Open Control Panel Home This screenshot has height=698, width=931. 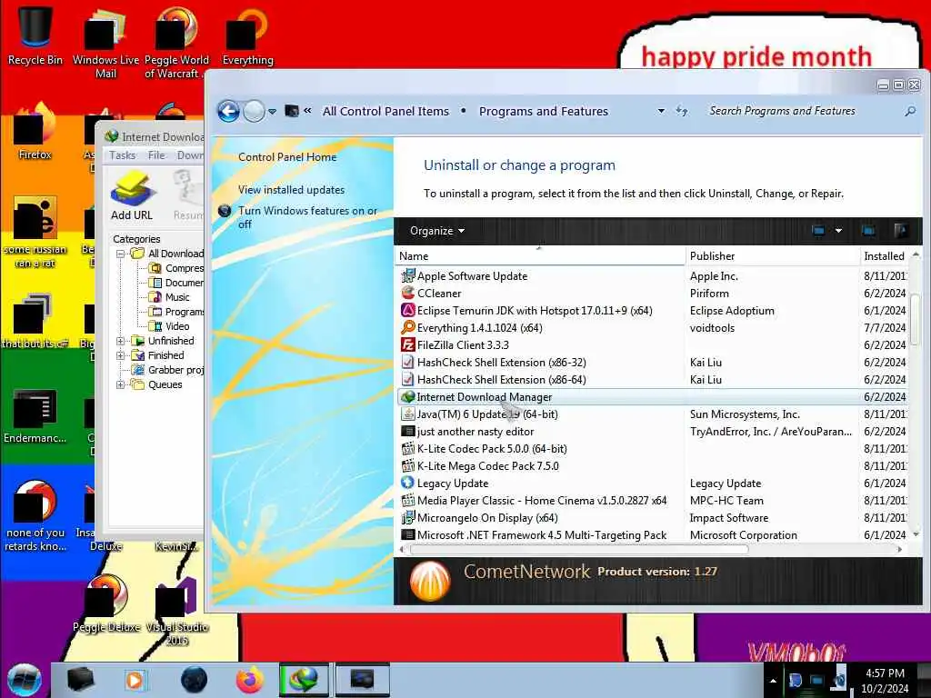[287, 156]
